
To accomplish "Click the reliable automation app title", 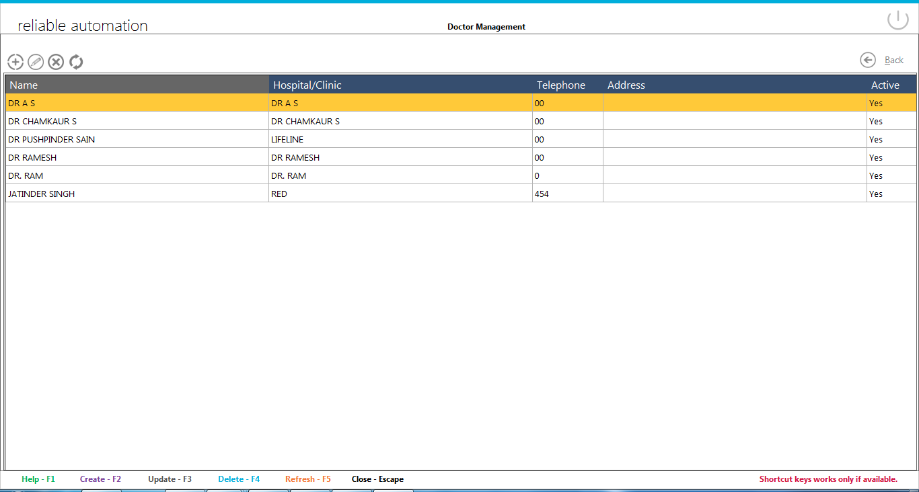I will [x=83, y=26].
